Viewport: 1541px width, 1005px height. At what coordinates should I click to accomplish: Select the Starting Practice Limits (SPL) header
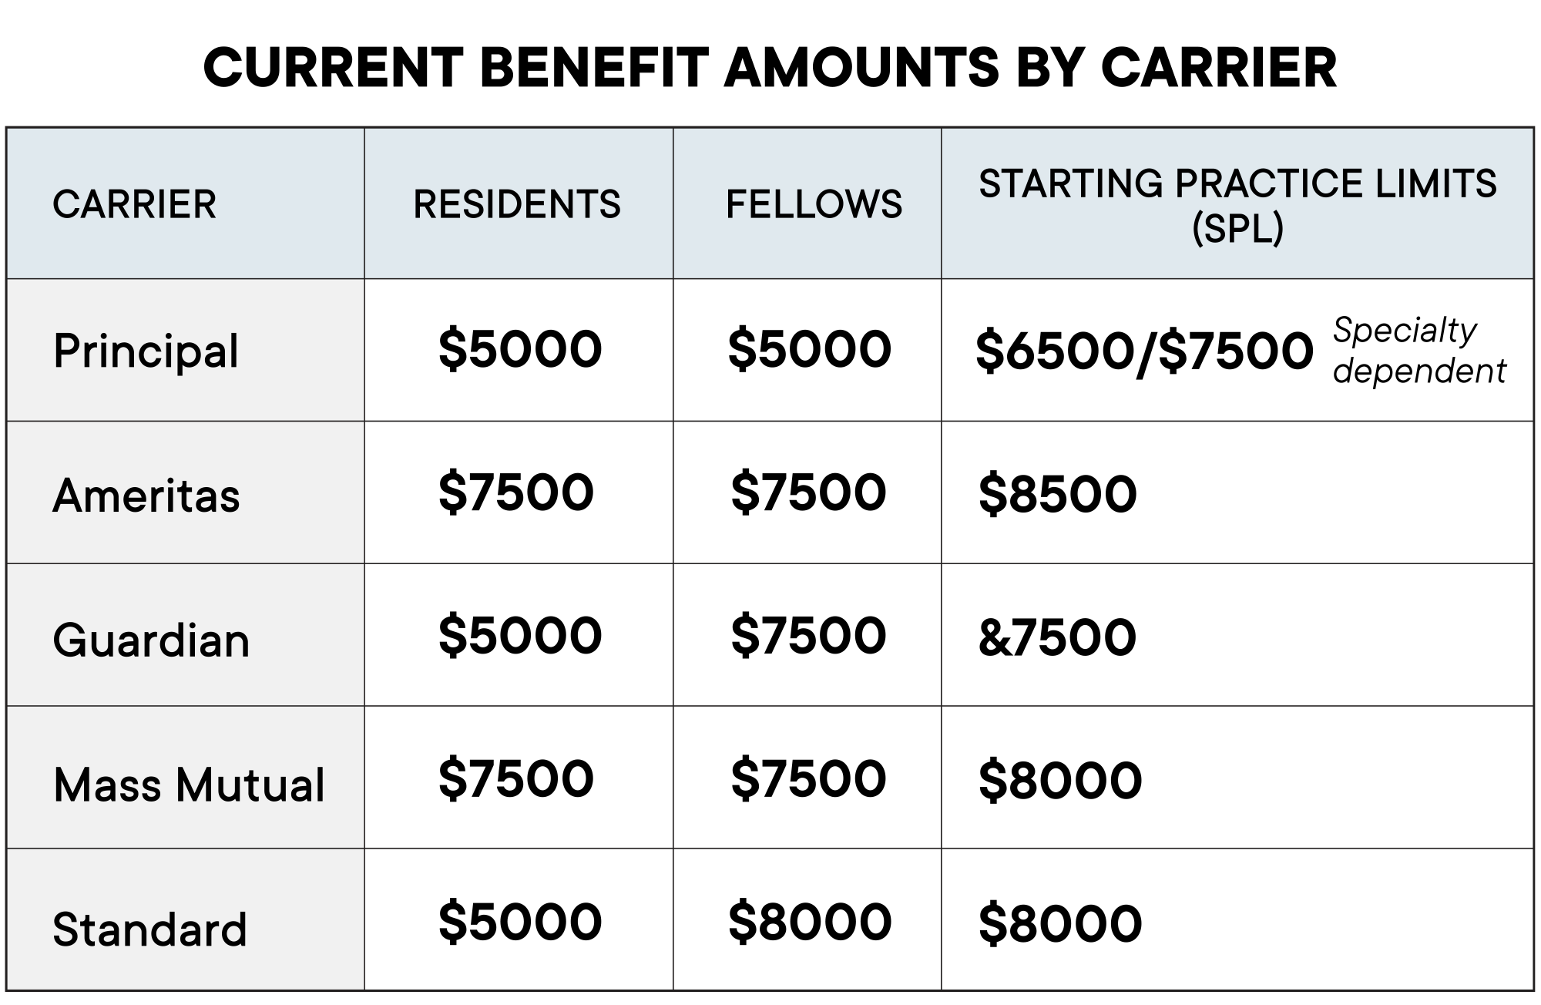tap(1237, 205)
